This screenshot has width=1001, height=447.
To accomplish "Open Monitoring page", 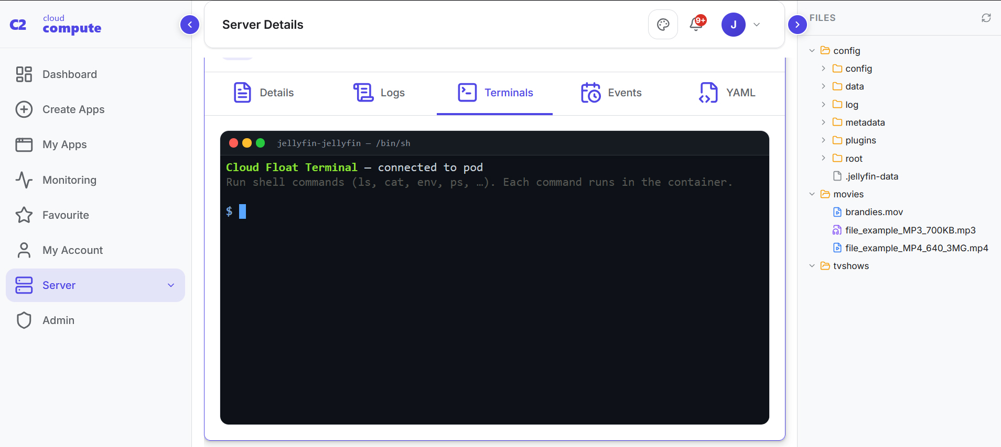I will 95,180.
